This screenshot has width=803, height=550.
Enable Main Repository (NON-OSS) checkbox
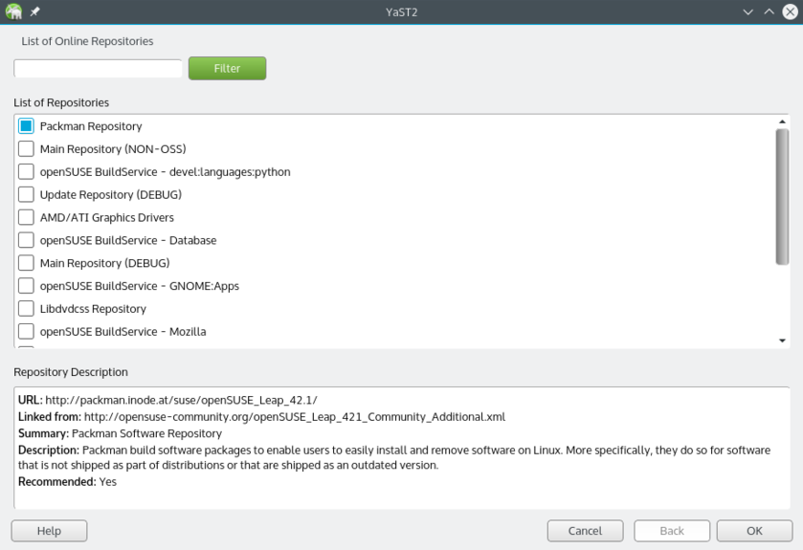click(26, 149)
